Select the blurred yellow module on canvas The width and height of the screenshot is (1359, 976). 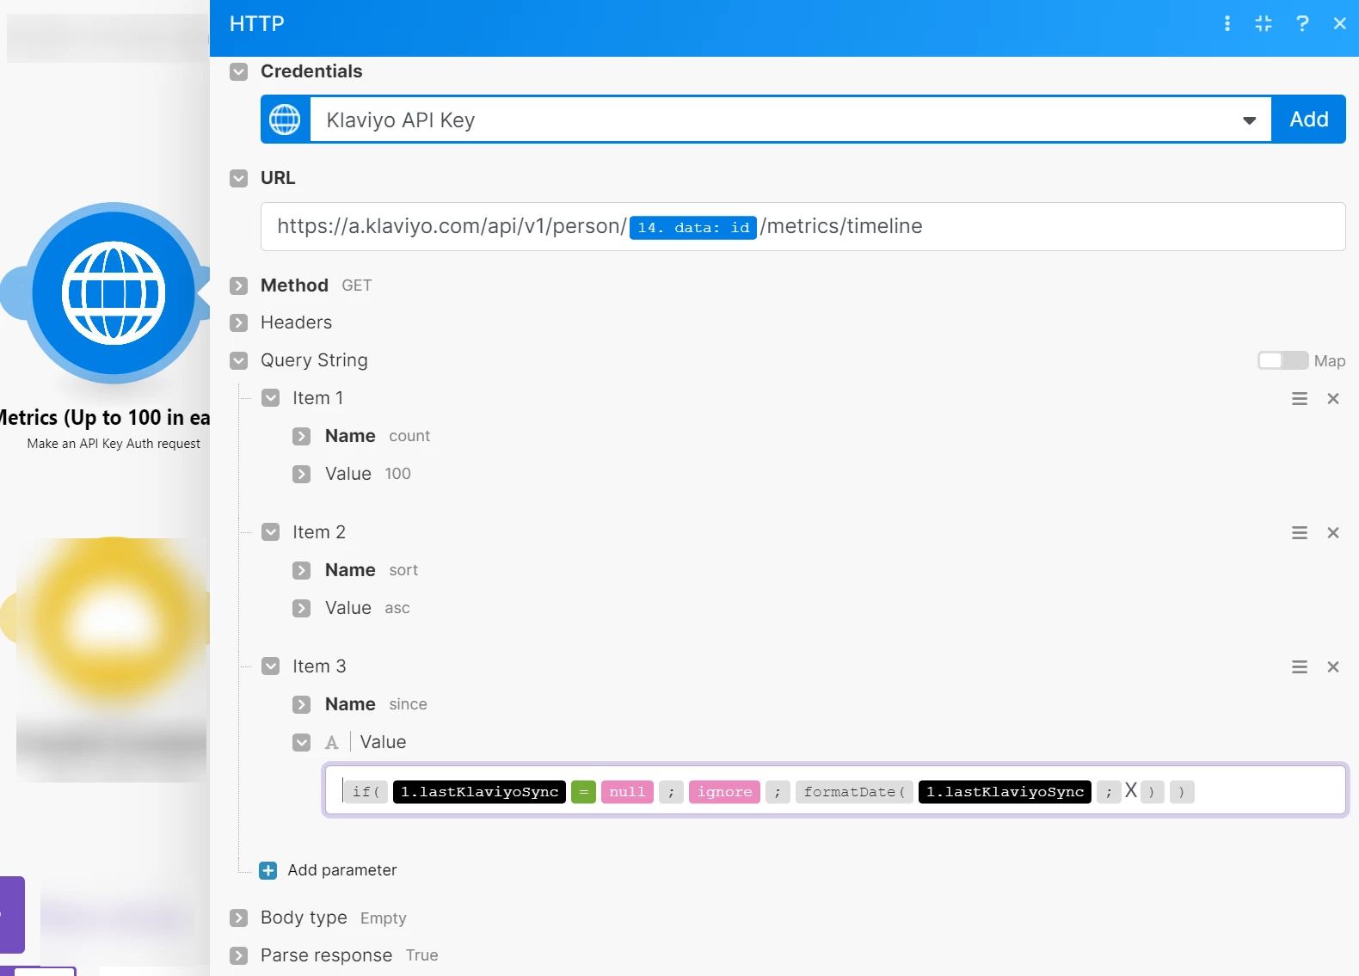coord(112,619)
